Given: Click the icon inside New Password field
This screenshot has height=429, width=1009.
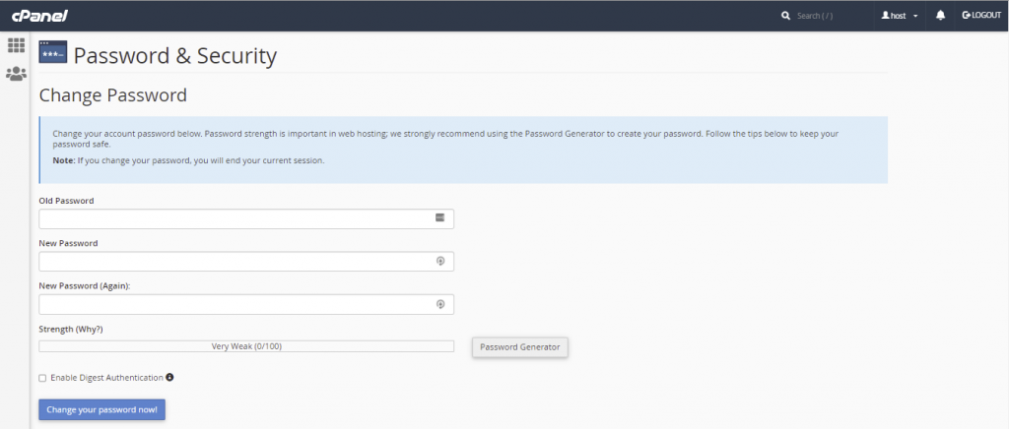Looking at the screenshot, I should 440,261.
